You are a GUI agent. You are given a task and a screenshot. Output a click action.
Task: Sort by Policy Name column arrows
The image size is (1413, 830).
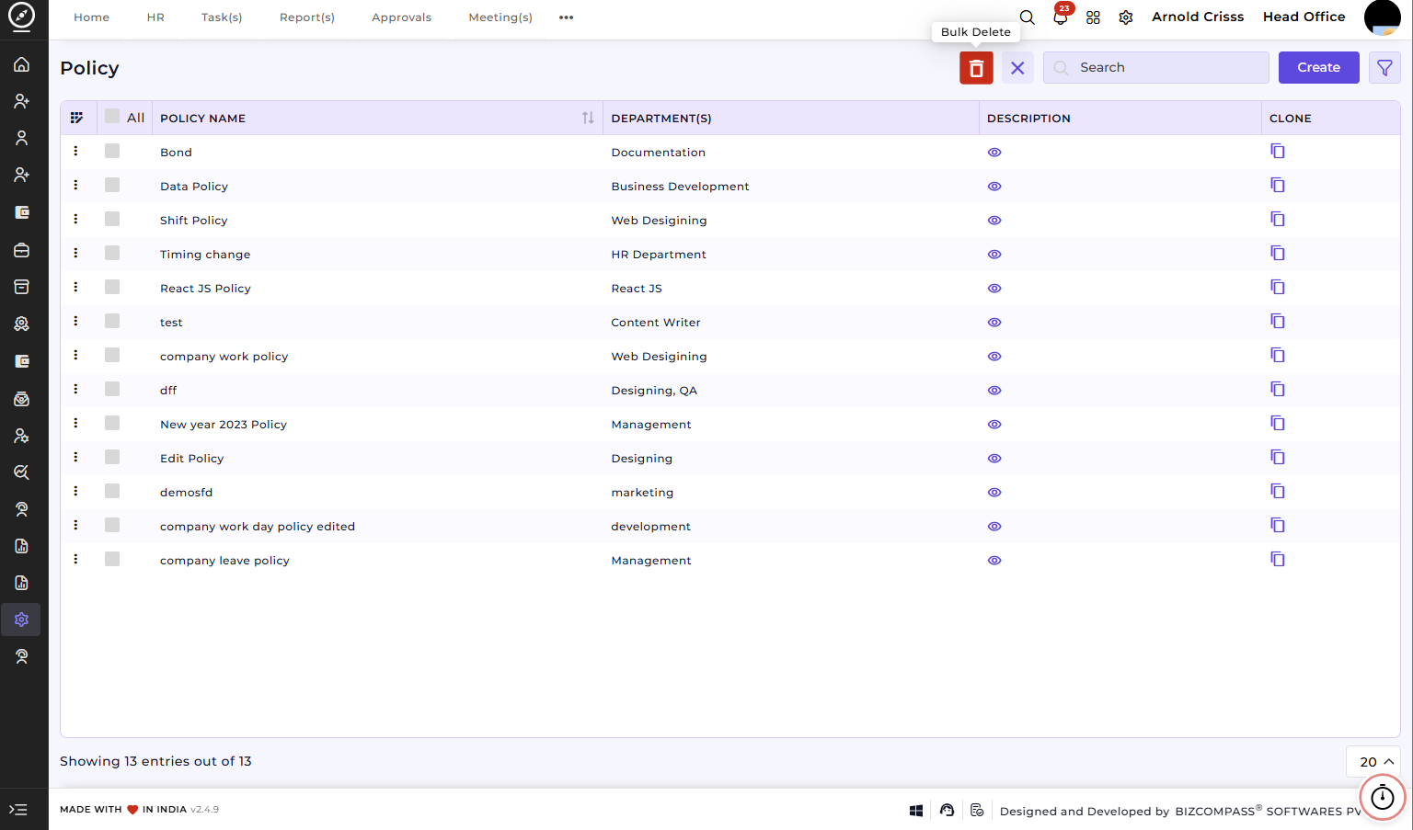coord(588,118)
